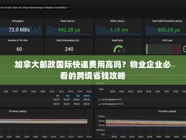Click the 835.04 µs percentile latency value

click(x=169, y=30)
